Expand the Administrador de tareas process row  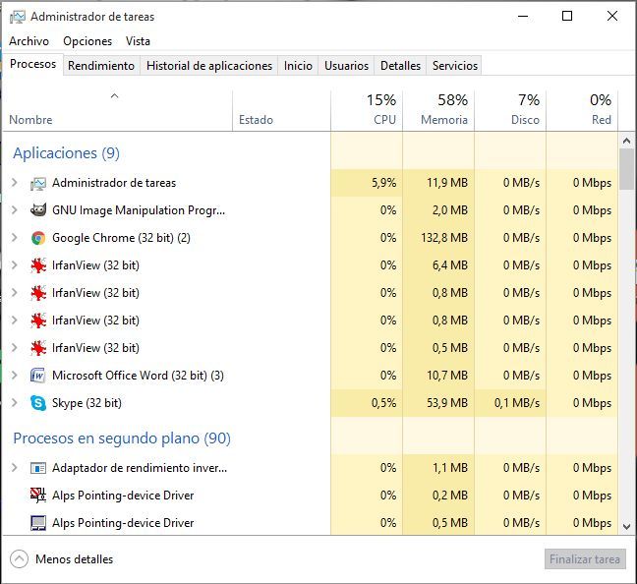(x=14, y=183)
